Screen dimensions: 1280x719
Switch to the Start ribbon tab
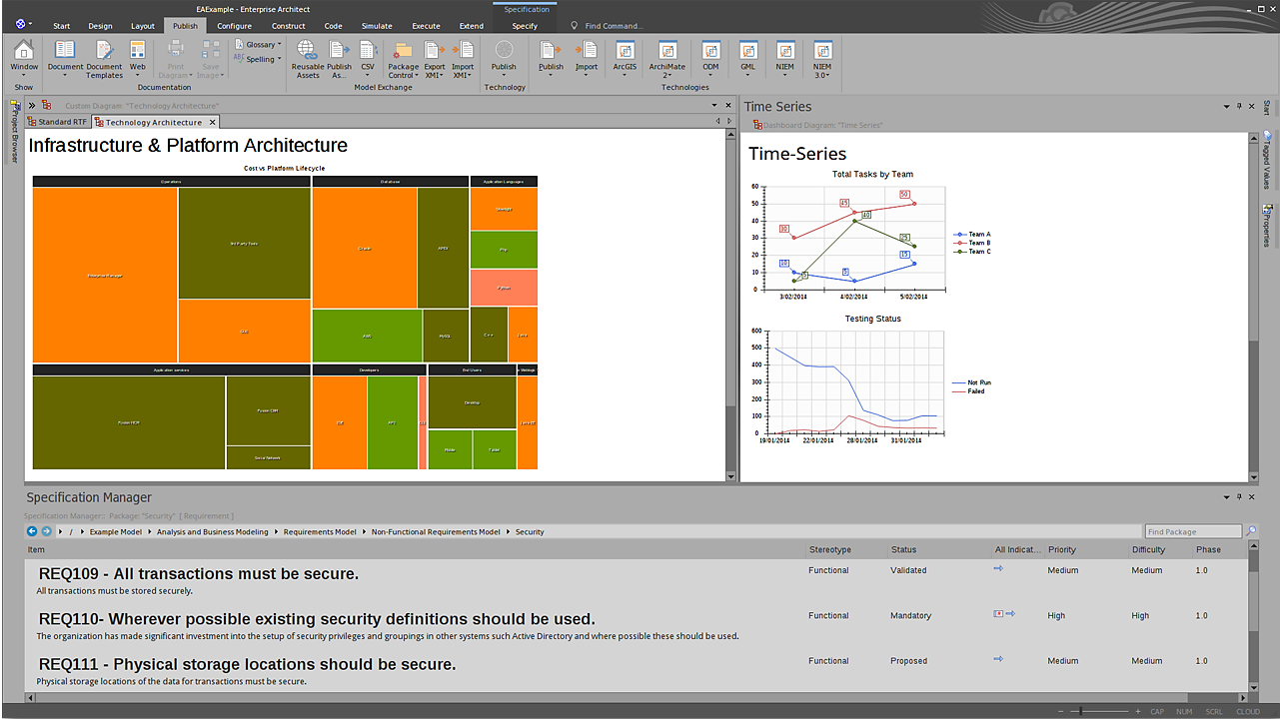[61, 26]
